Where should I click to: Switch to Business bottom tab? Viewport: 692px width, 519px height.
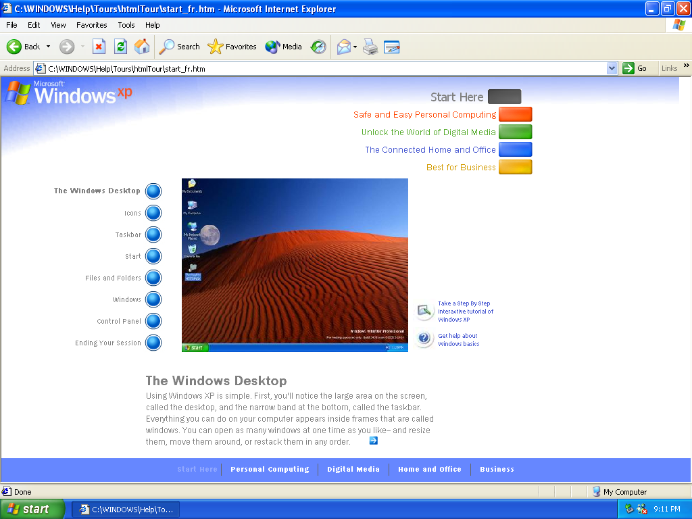pyautogui.click(x=497, y=469)
